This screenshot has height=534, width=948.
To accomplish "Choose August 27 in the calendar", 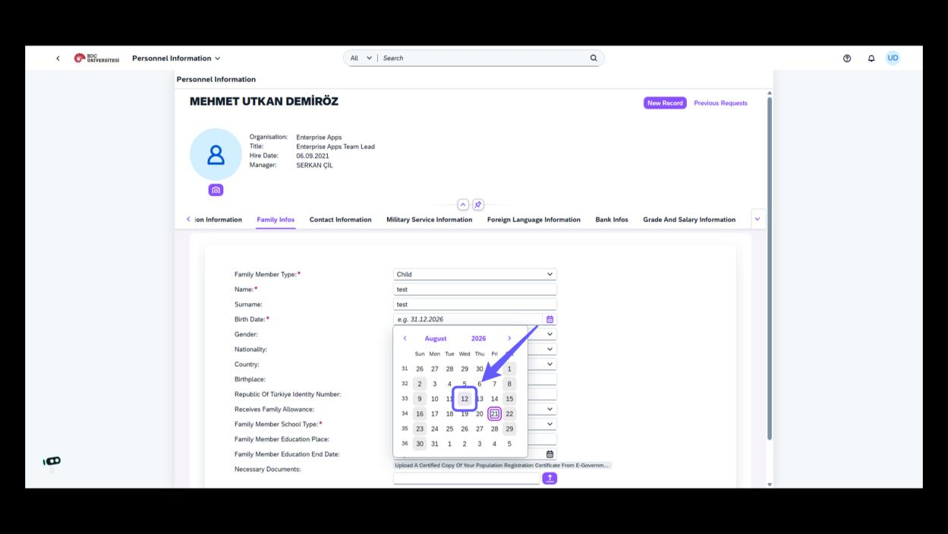I will (480, 429).
